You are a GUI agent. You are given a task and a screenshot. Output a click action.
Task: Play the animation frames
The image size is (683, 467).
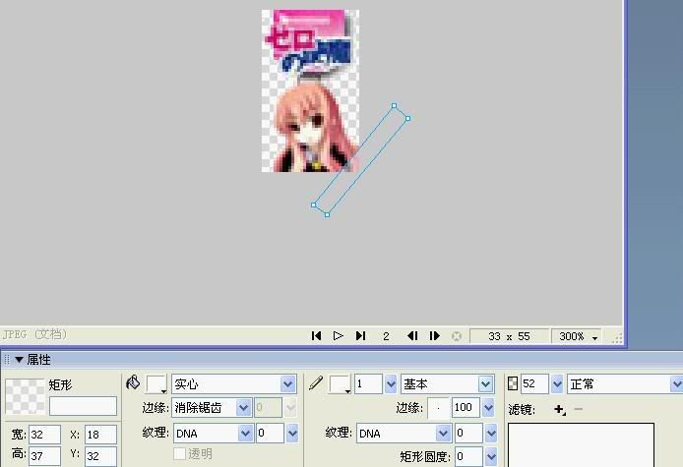point(338,336)
